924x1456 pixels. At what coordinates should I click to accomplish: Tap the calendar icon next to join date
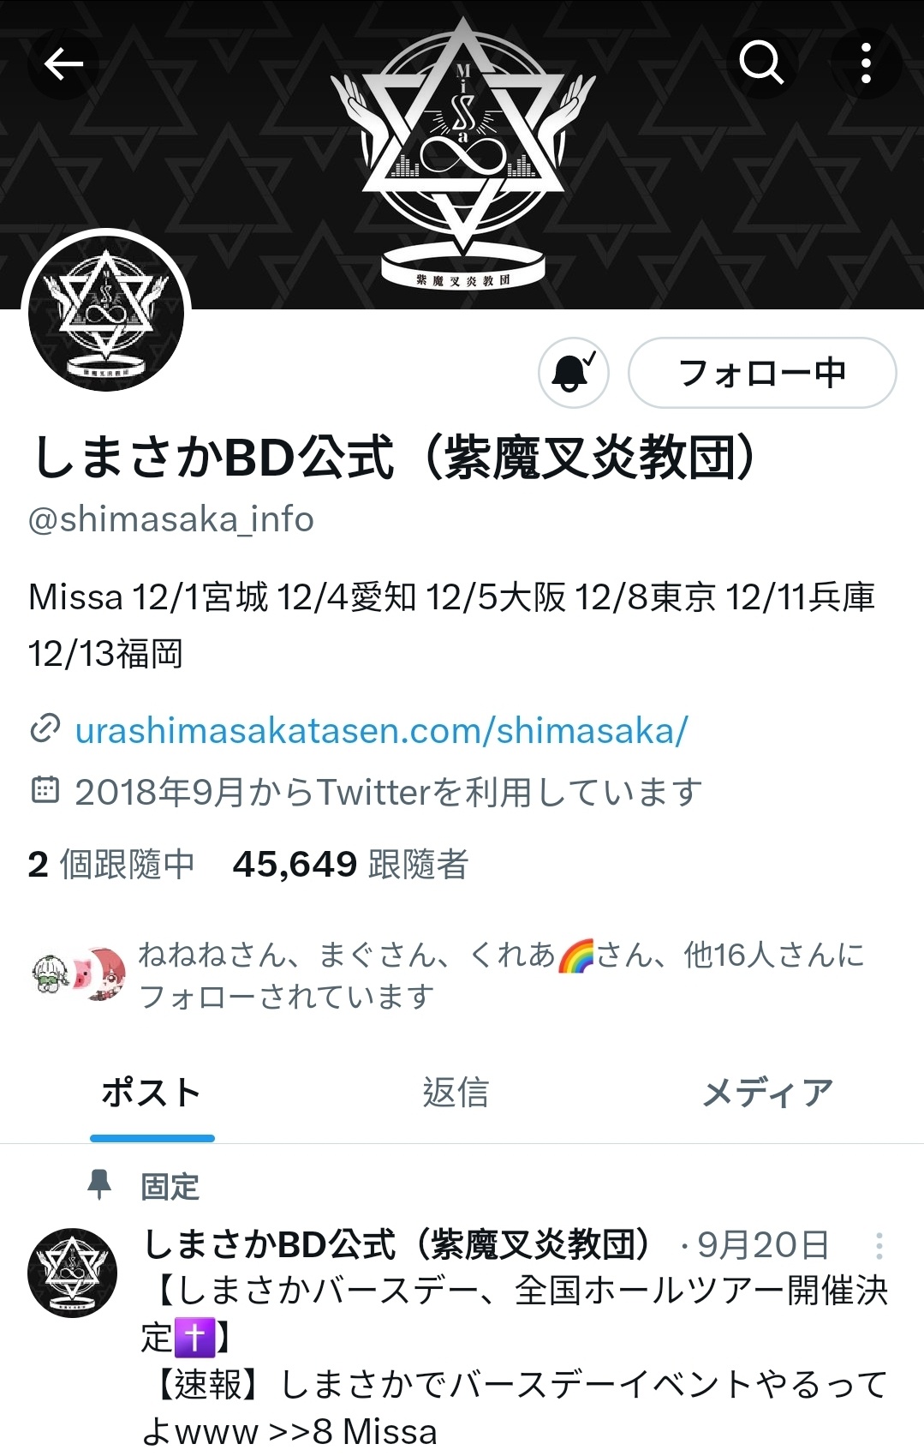(x=45, y=790)
